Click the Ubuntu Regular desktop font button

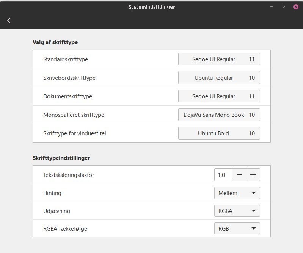(219, 78)
